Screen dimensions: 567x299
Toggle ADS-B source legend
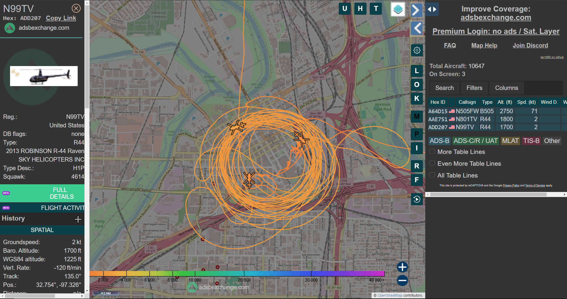tap(439, 141)
